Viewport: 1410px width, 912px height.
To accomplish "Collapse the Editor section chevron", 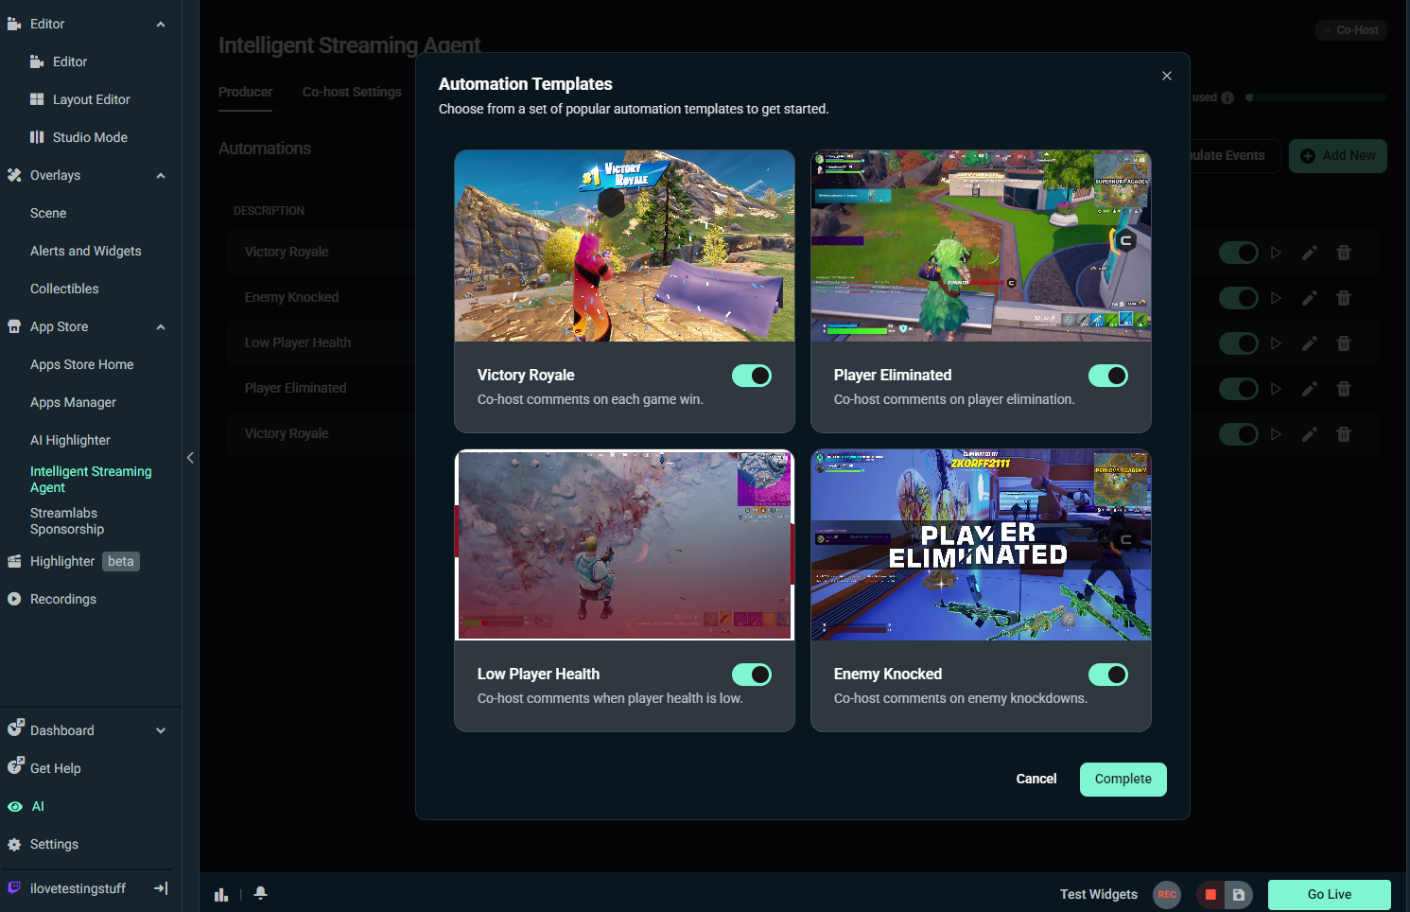I will coord(161,25).
